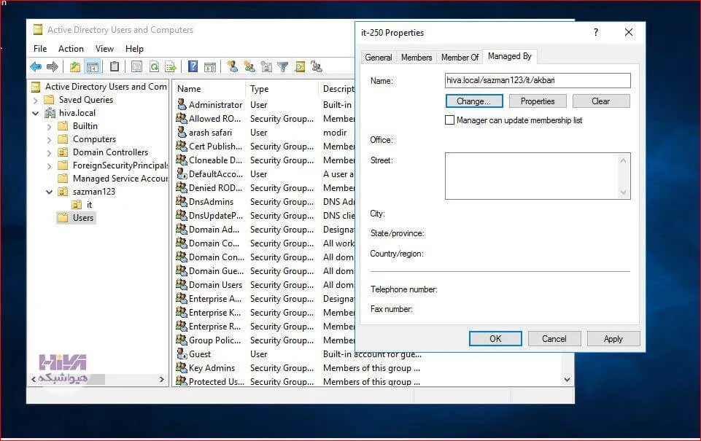Open the File menu
701x441 pixels.
point(40,49)
